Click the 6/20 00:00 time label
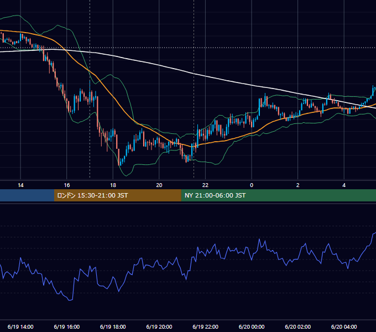 tap(252, 326)
